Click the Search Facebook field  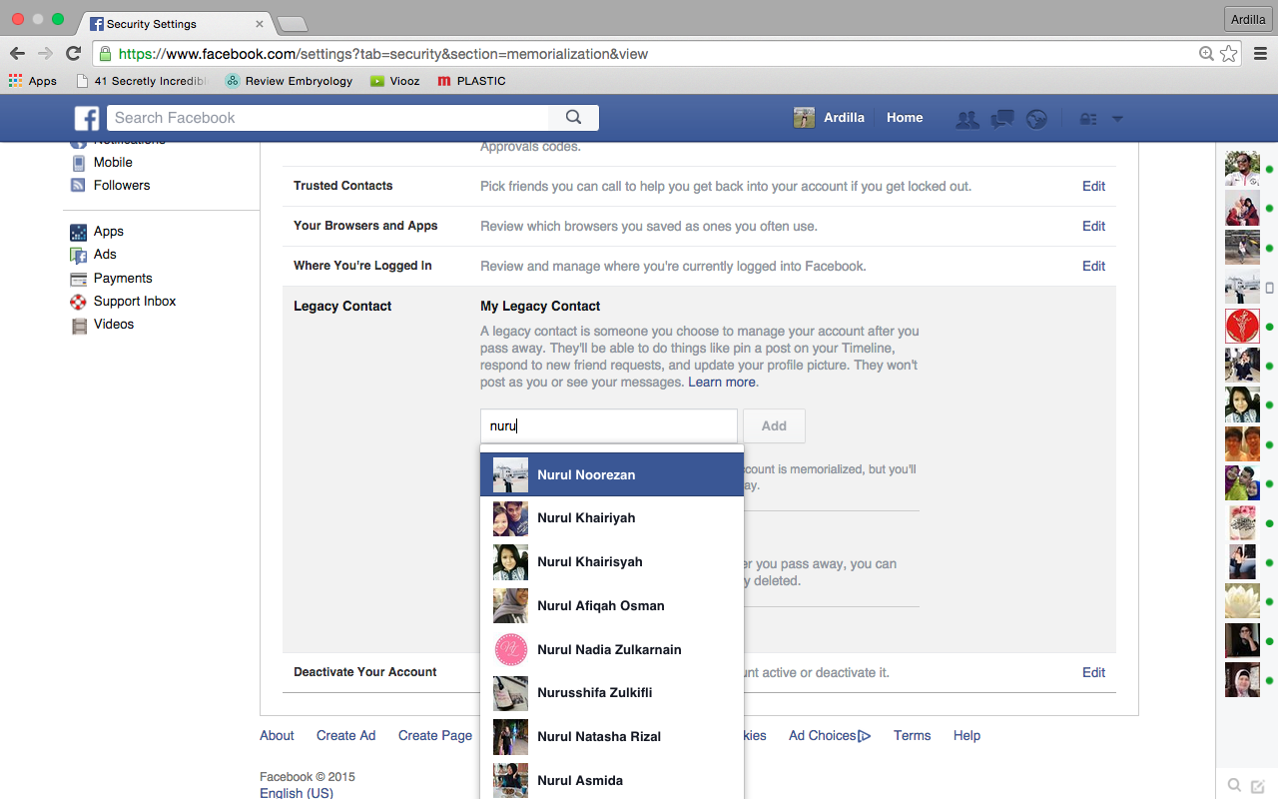point(327,118)
